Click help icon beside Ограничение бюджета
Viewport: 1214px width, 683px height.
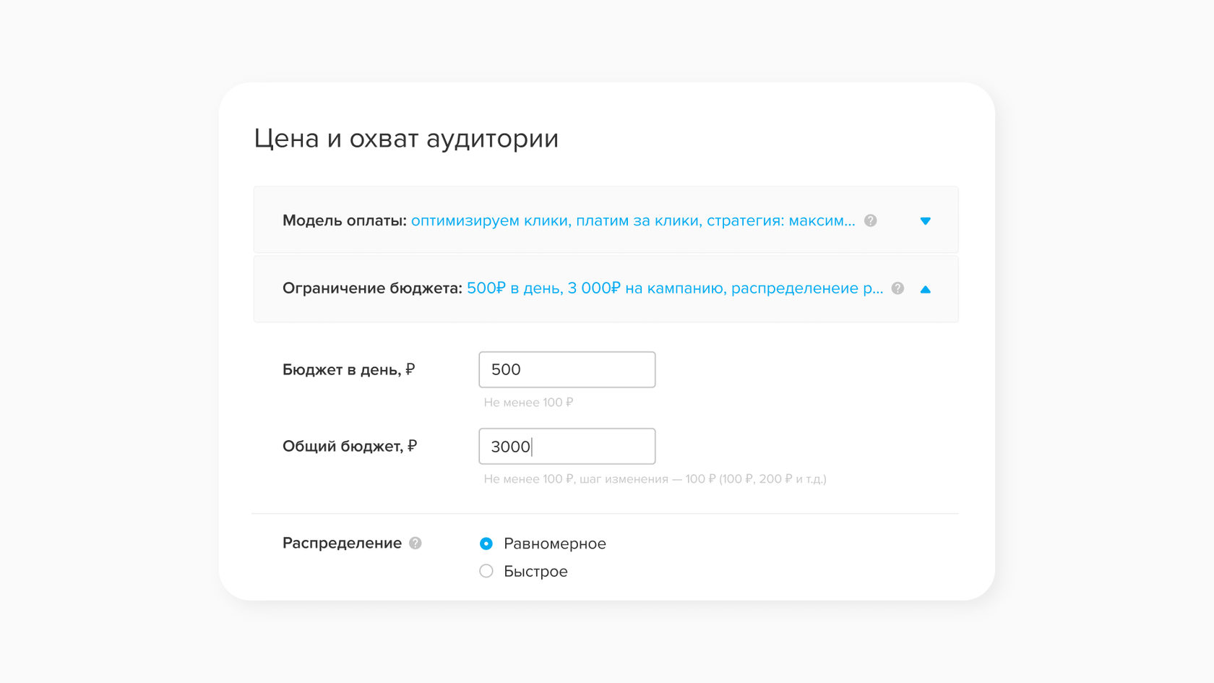(897, 288)
